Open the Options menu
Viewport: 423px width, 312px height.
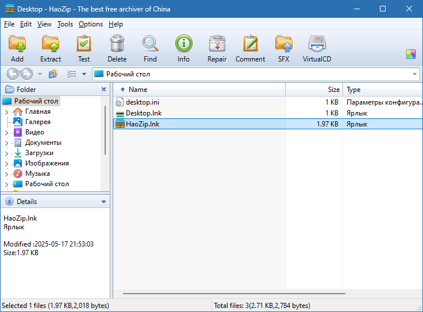pyautogui.click(x=91, y=24)
